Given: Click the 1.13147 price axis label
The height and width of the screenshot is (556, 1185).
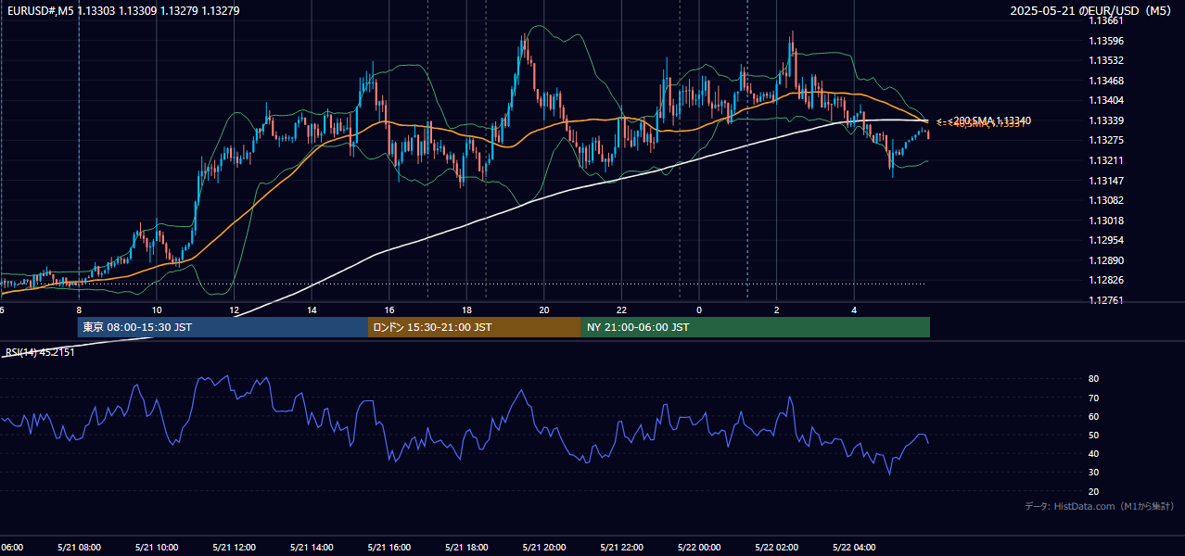Looking at the screenshot, I should click(1106, 181).
